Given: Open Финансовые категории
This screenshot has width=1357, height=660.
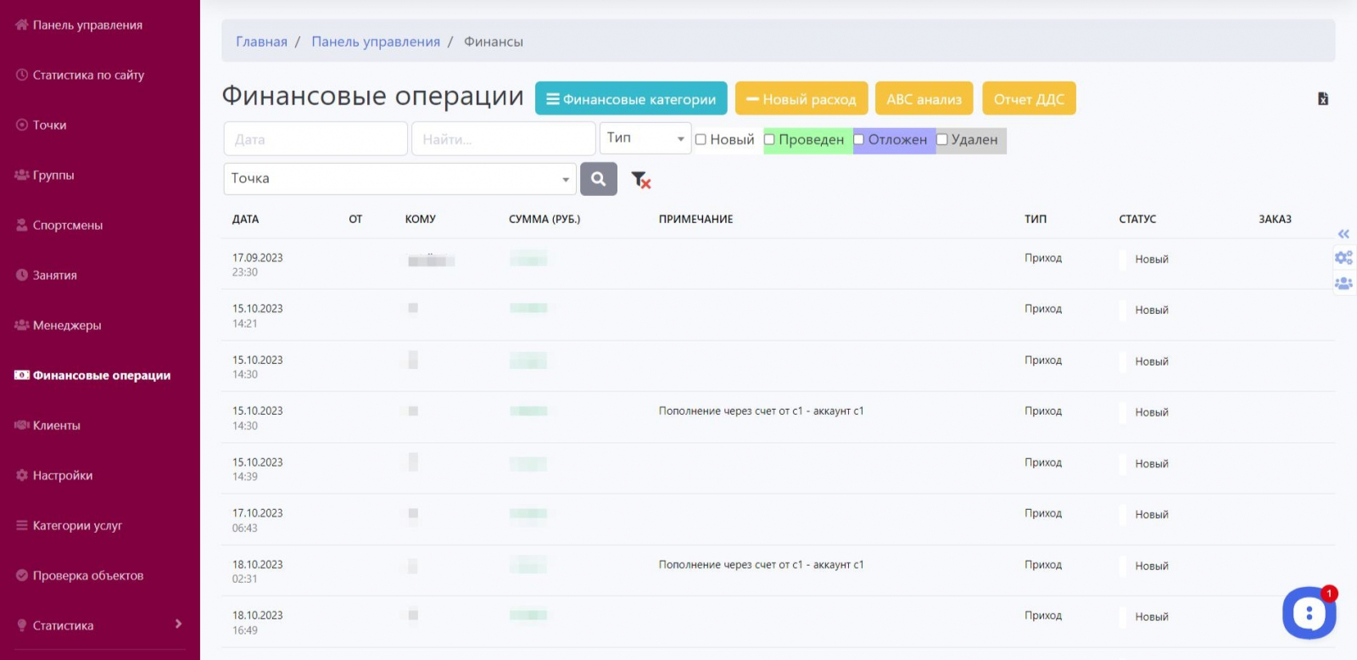Looking at the screenshot, I should pyautogui.click(x=631, y=98).
